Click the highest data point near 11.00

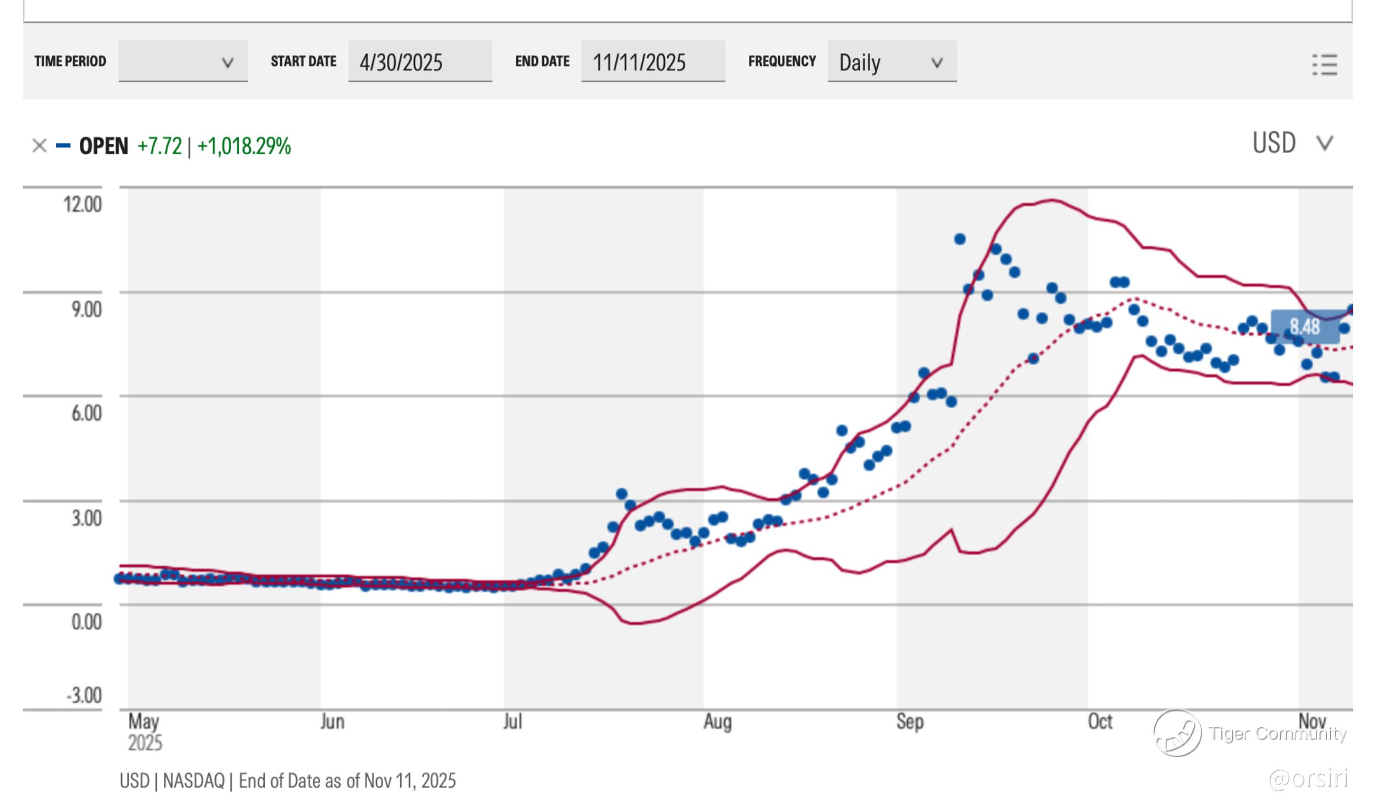click(x=960, y=239)
